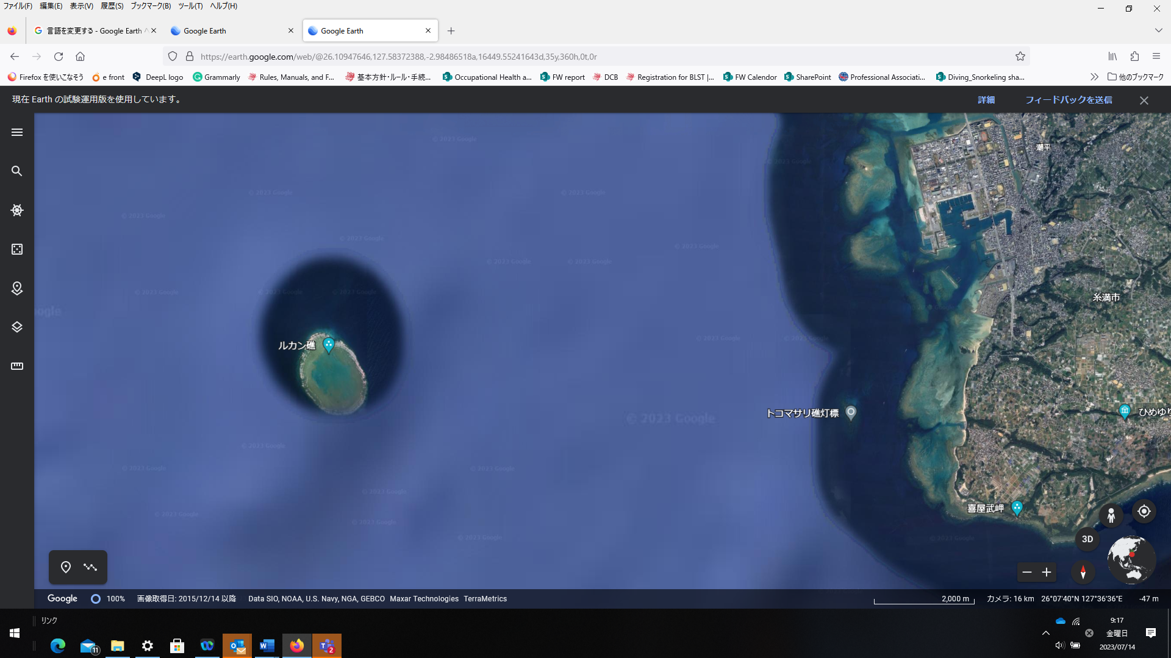Zoom out with the minus button

coord(1027,572)
